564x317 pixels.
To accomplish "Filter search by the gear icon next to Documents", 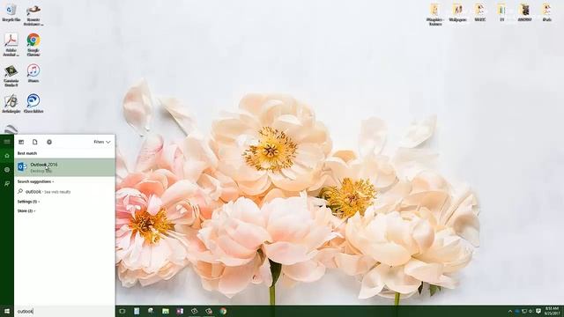I will pos(49,142).
